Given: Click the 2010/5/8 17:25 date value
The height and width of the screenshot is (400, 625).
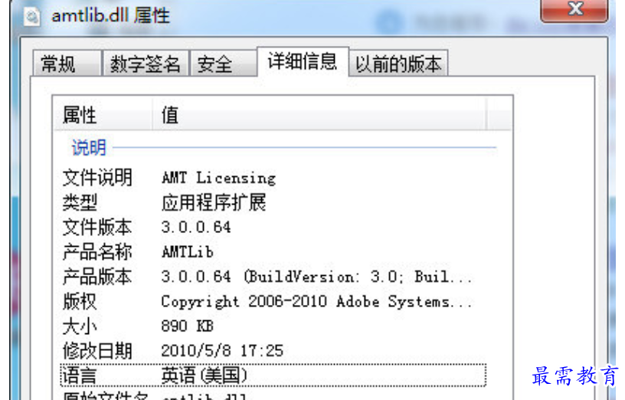Looking at the screenshot, I should [222, 351].
